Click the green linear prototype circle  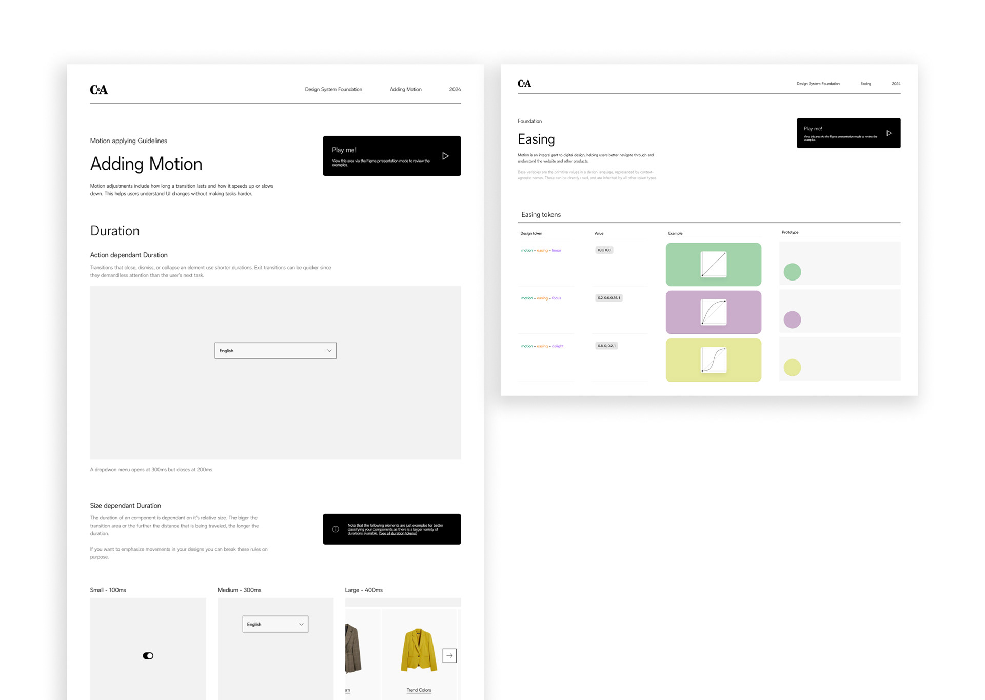pyautogui.click(x=792, y=272)
